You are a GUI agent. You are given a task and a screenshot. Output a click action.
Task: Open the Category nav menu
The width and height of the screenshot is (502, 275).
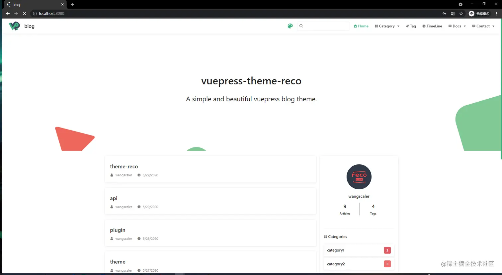tap(387, 26)
